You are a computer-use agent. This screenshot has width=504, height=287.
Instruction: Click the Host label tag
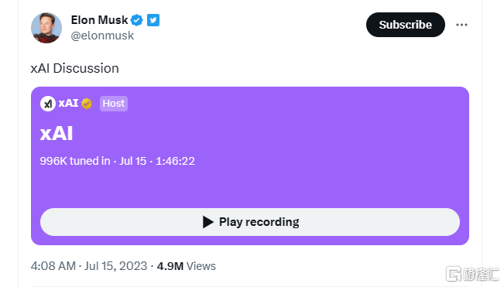114,104
